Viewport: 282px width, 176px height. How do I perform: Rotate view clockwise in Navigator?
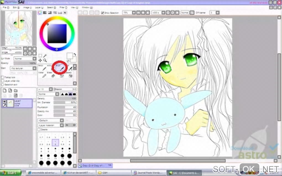click(x=30, y=53)
